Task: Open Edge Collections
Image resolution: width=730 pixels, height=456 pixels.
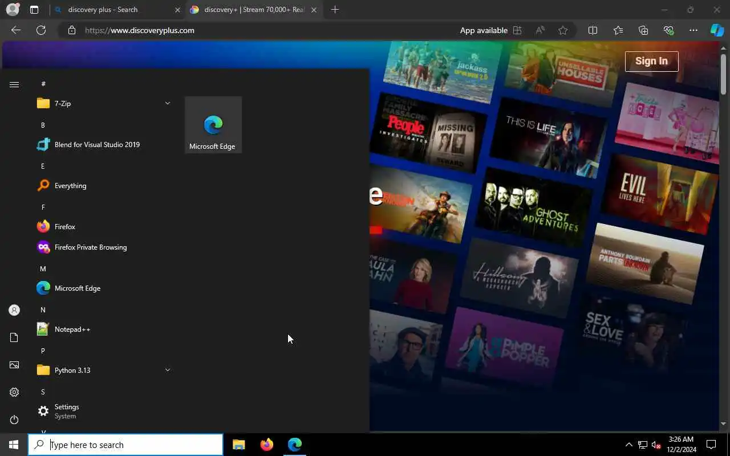Action: (x=643, y=30)
